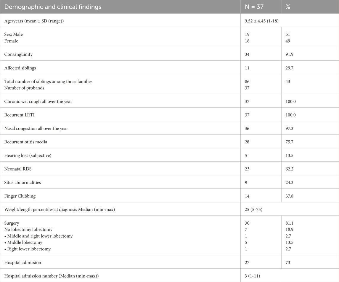The height and width of the screenshot is (282, 339).
Task: Select the 'Neonatal RDS' row label
Action: click(x=18, y=169)
